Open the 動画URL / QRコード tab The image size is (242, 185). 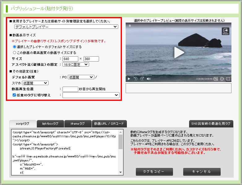pos(109,124)
